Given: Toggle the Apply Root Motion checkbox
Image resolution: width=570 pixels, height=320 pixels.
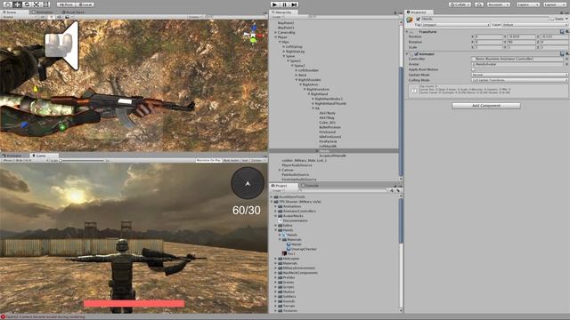Looking at the screenshot, I should pyautogui.click(x=473, y=69).
